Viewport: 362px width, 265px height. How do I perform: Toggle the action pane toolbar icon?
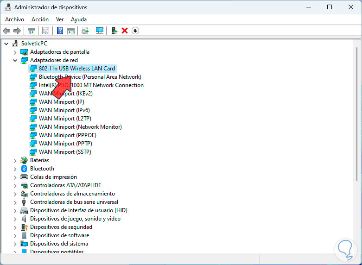(x=71, y=31)
